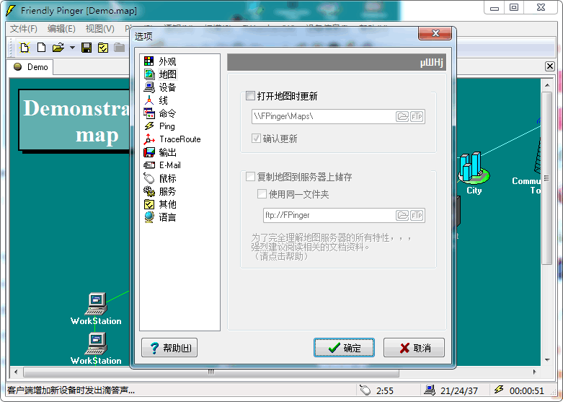563x402 pixels.
Task: Enable 打开地图时更新 checkbox
Action: click(250, 96)
